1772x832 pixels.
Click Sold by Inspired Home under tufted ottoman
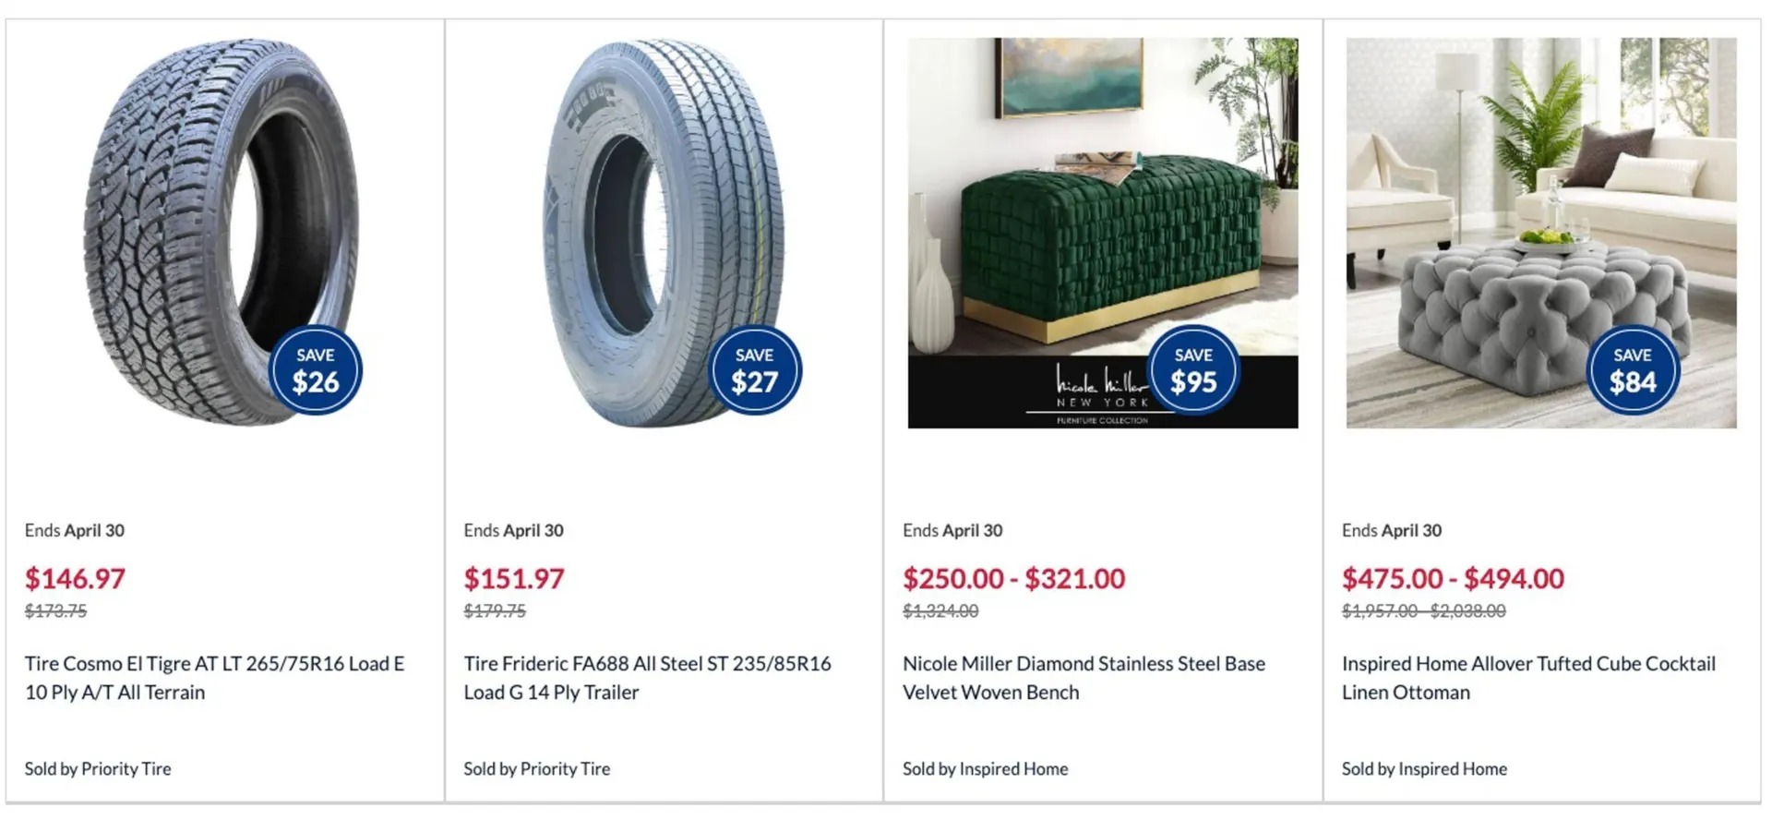coord(1424,768)
